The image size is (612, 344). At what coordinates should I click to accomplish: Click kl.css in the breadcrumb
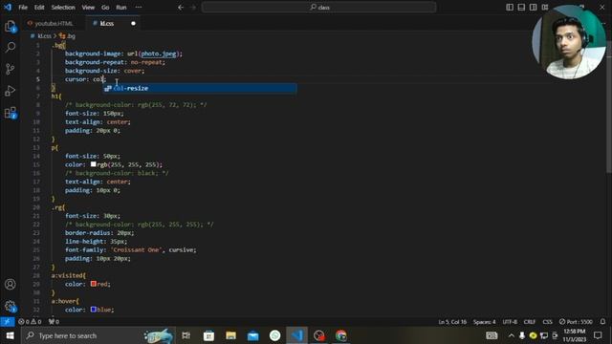point(44,36)
